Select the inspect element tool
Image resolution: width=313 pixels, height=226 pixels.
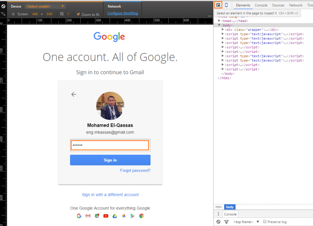tap(218, 5)
